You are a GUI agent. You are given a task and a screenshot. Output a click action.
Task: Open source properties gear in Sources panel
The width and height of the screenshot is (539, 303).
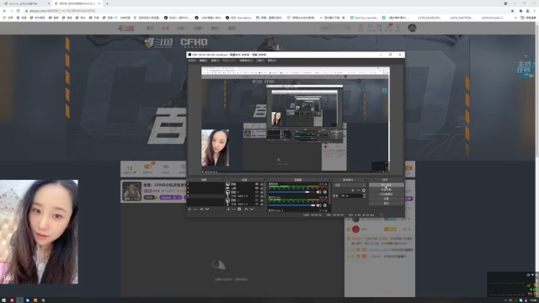[239, 209]
